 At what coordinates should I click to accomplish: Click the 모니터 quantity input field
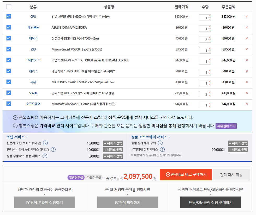click(x=203, y=94)
